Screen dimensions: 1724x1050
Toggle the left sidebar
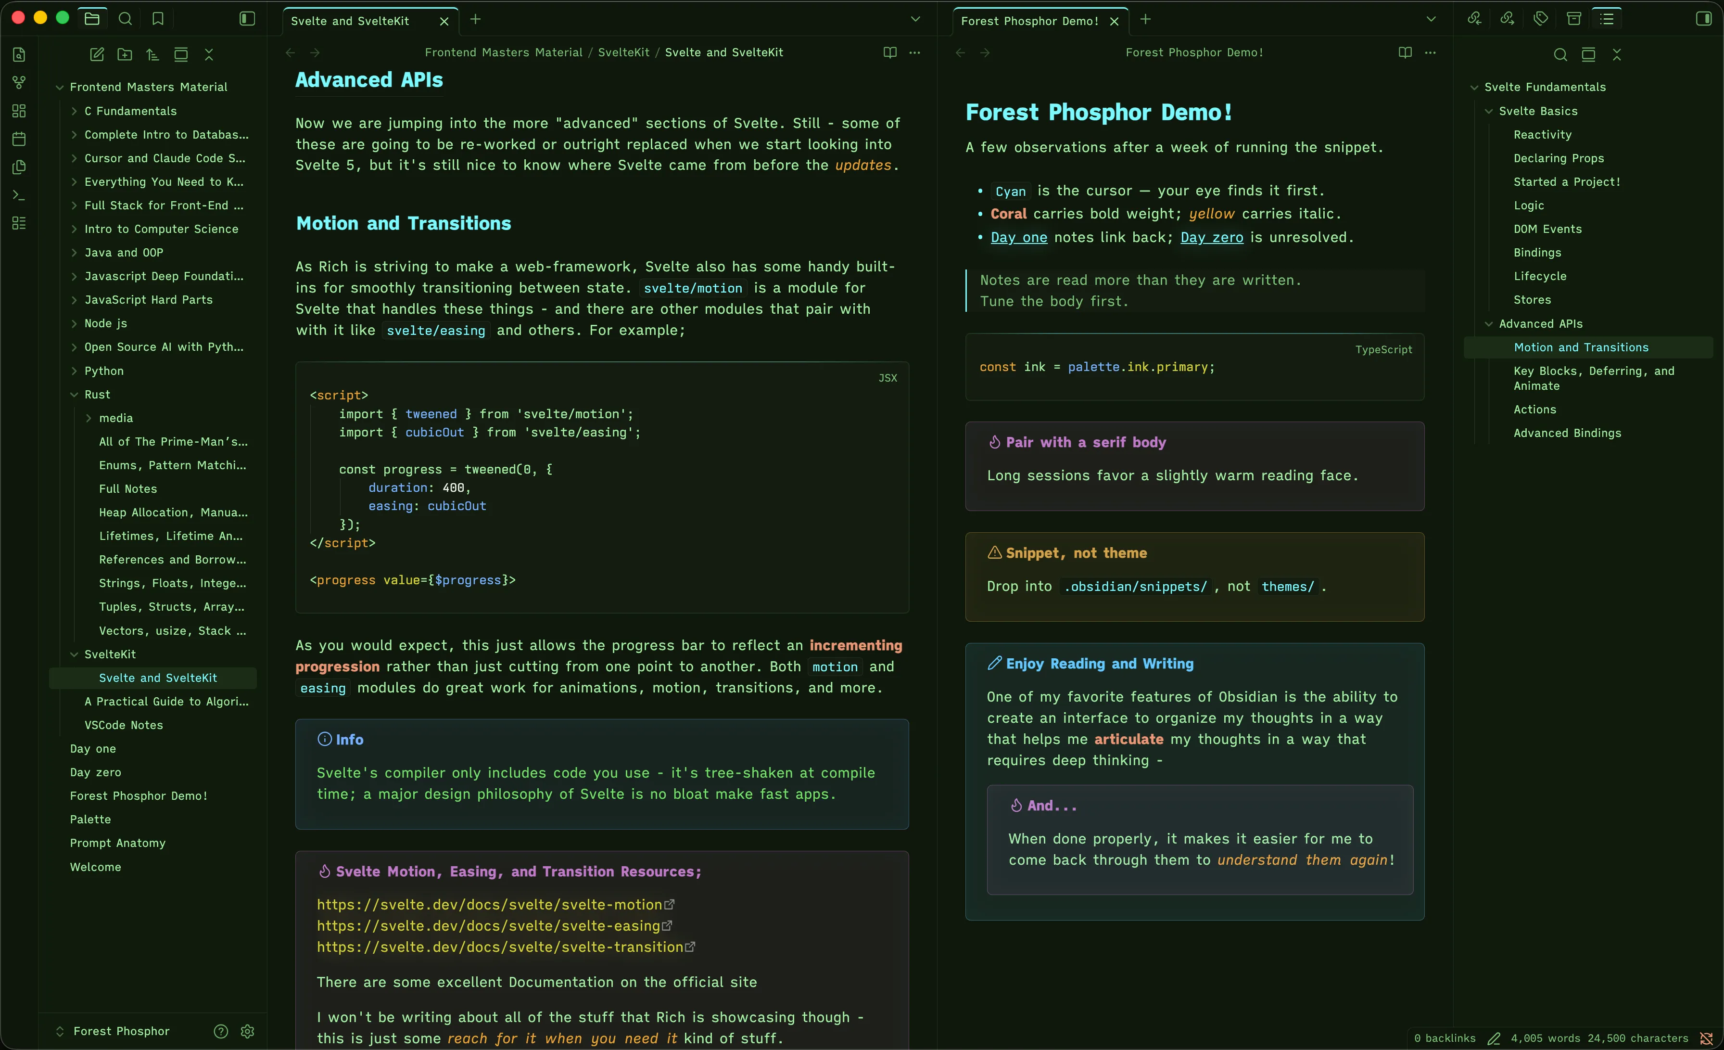pyautogui.click(x=247, y=19)
